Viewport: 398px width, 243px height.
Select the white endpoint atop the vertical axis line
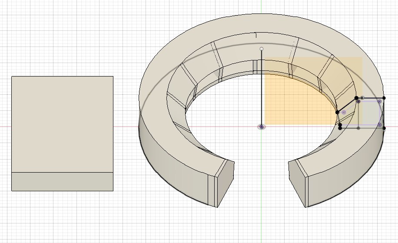point(262,49)
